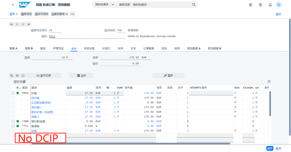
Task: Click the back arrow beside SAP logo
Action: click(13, 5)
